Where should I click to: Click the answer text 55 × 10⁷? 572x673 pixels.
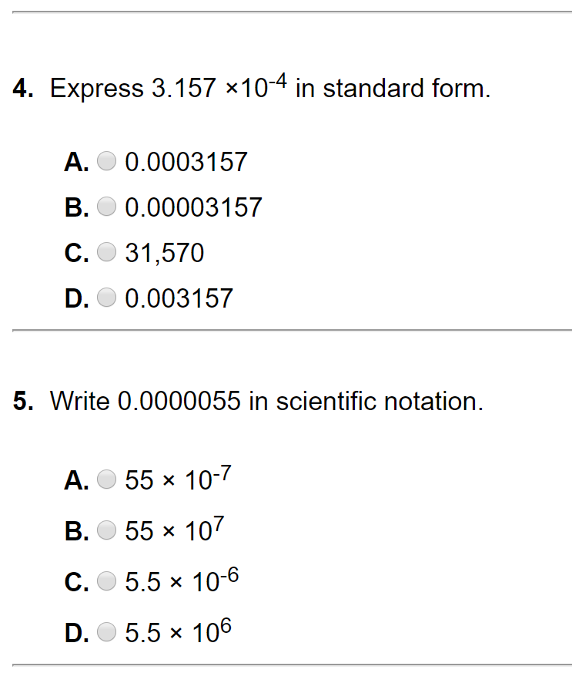click(174, 532)
